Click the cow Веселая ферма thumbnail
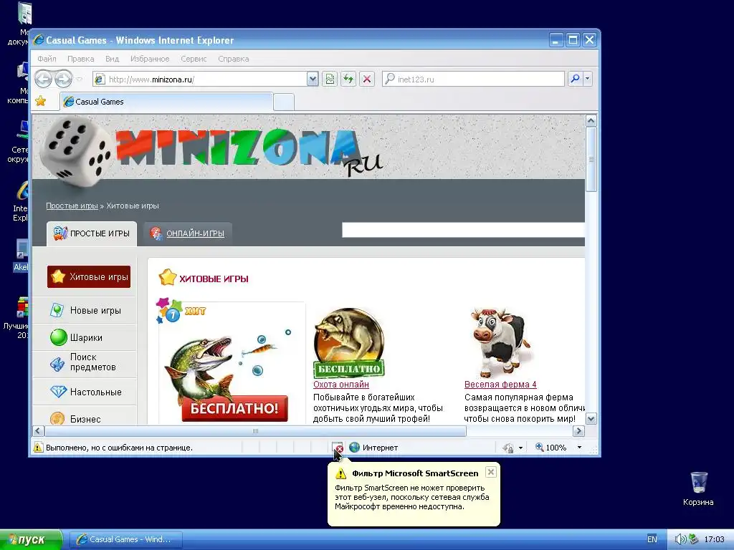 (x=500, y=343)
